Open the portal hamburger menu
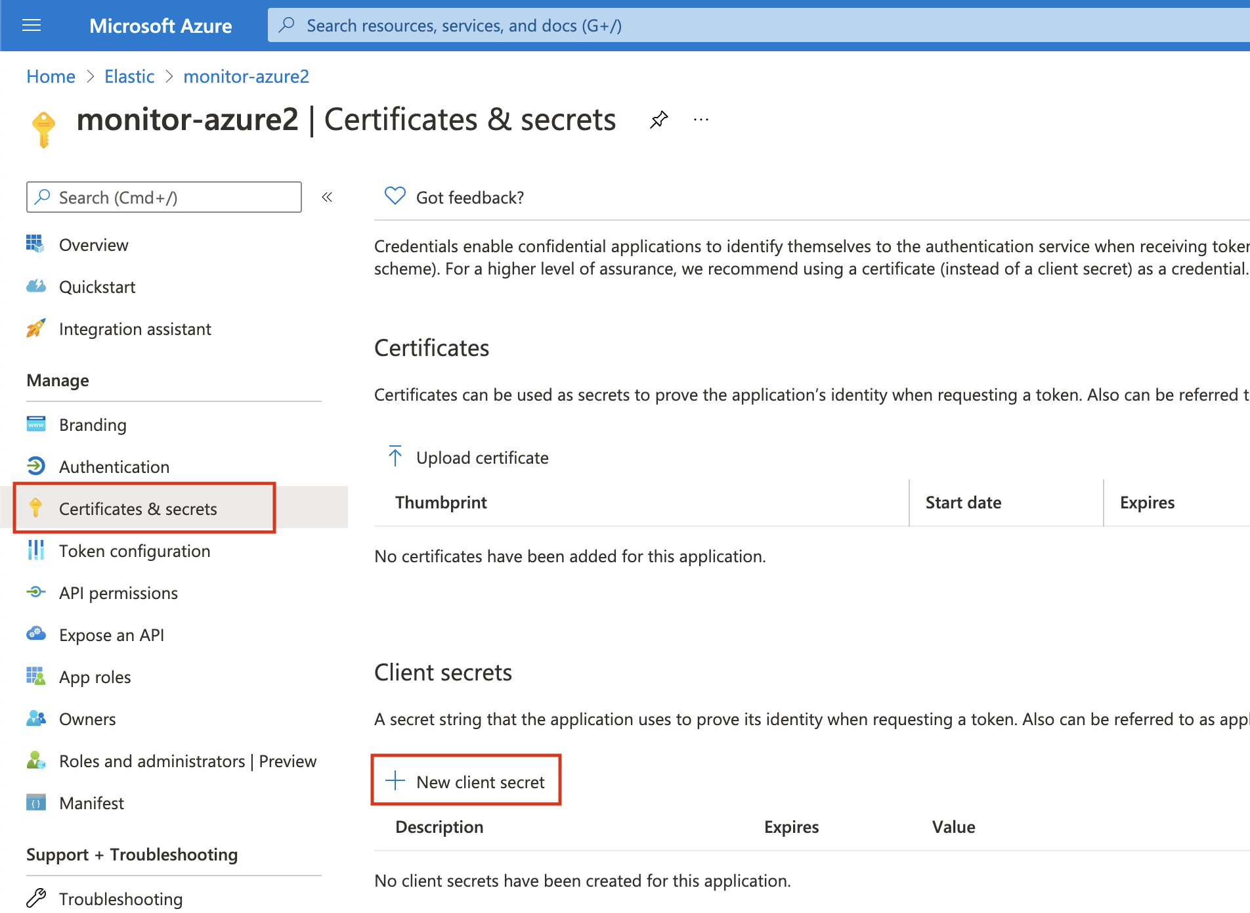Viewport: 1250px width, 913px height. tap(31, 26)
